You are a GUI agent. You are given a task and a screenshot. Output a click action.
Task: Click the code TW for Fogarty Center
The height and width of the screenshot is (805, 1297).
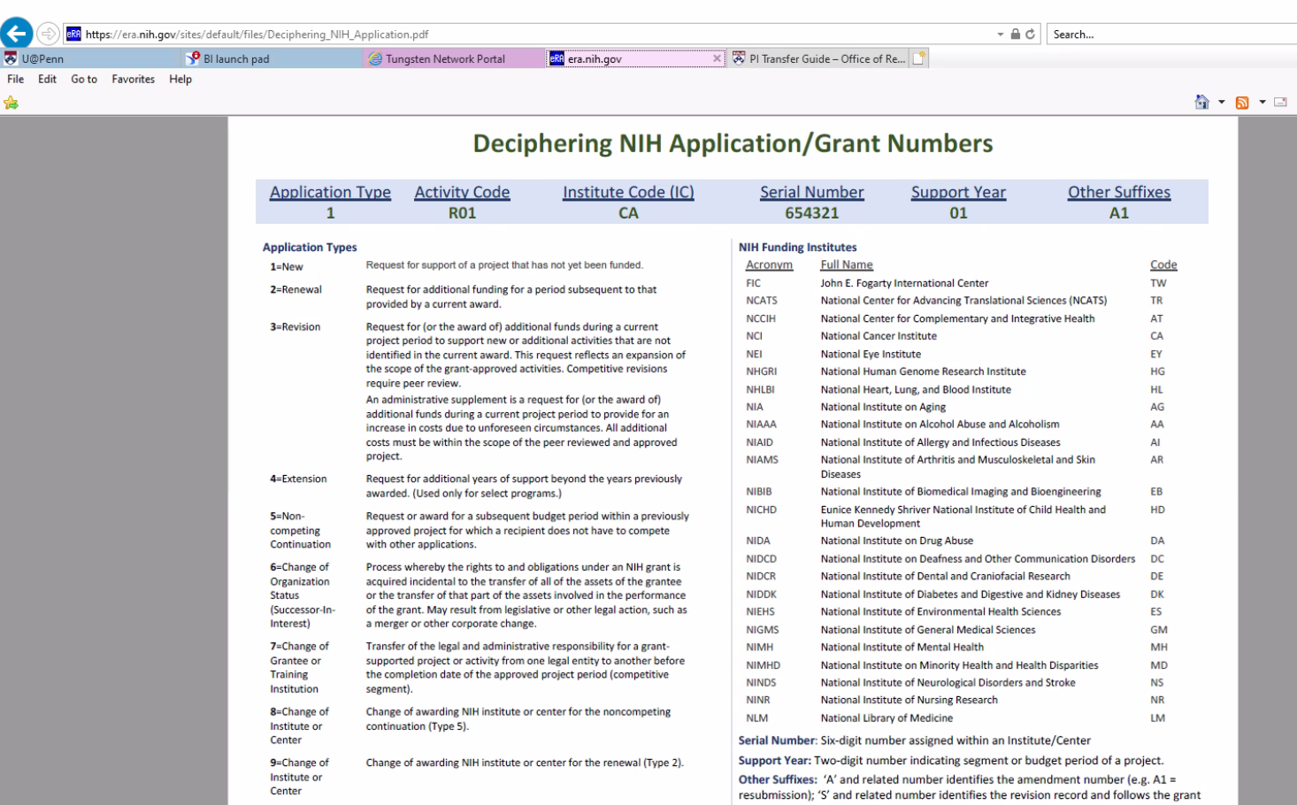[1158, 283]
